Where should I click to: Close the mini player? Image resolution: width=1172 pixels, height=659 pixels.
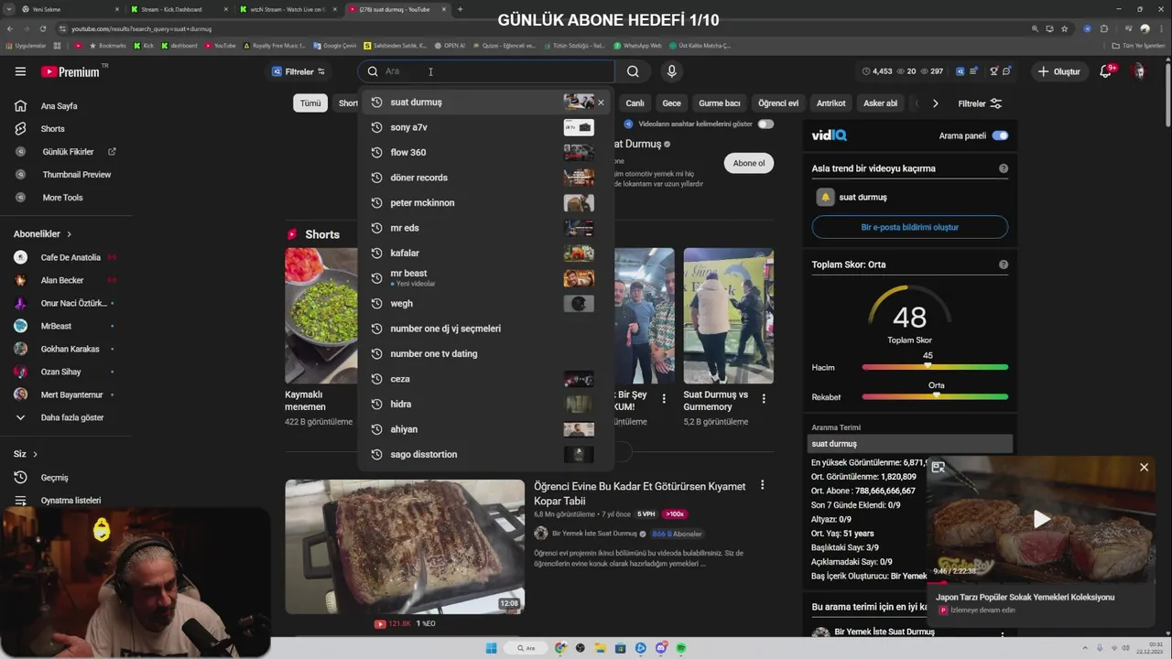(1144, 468)
